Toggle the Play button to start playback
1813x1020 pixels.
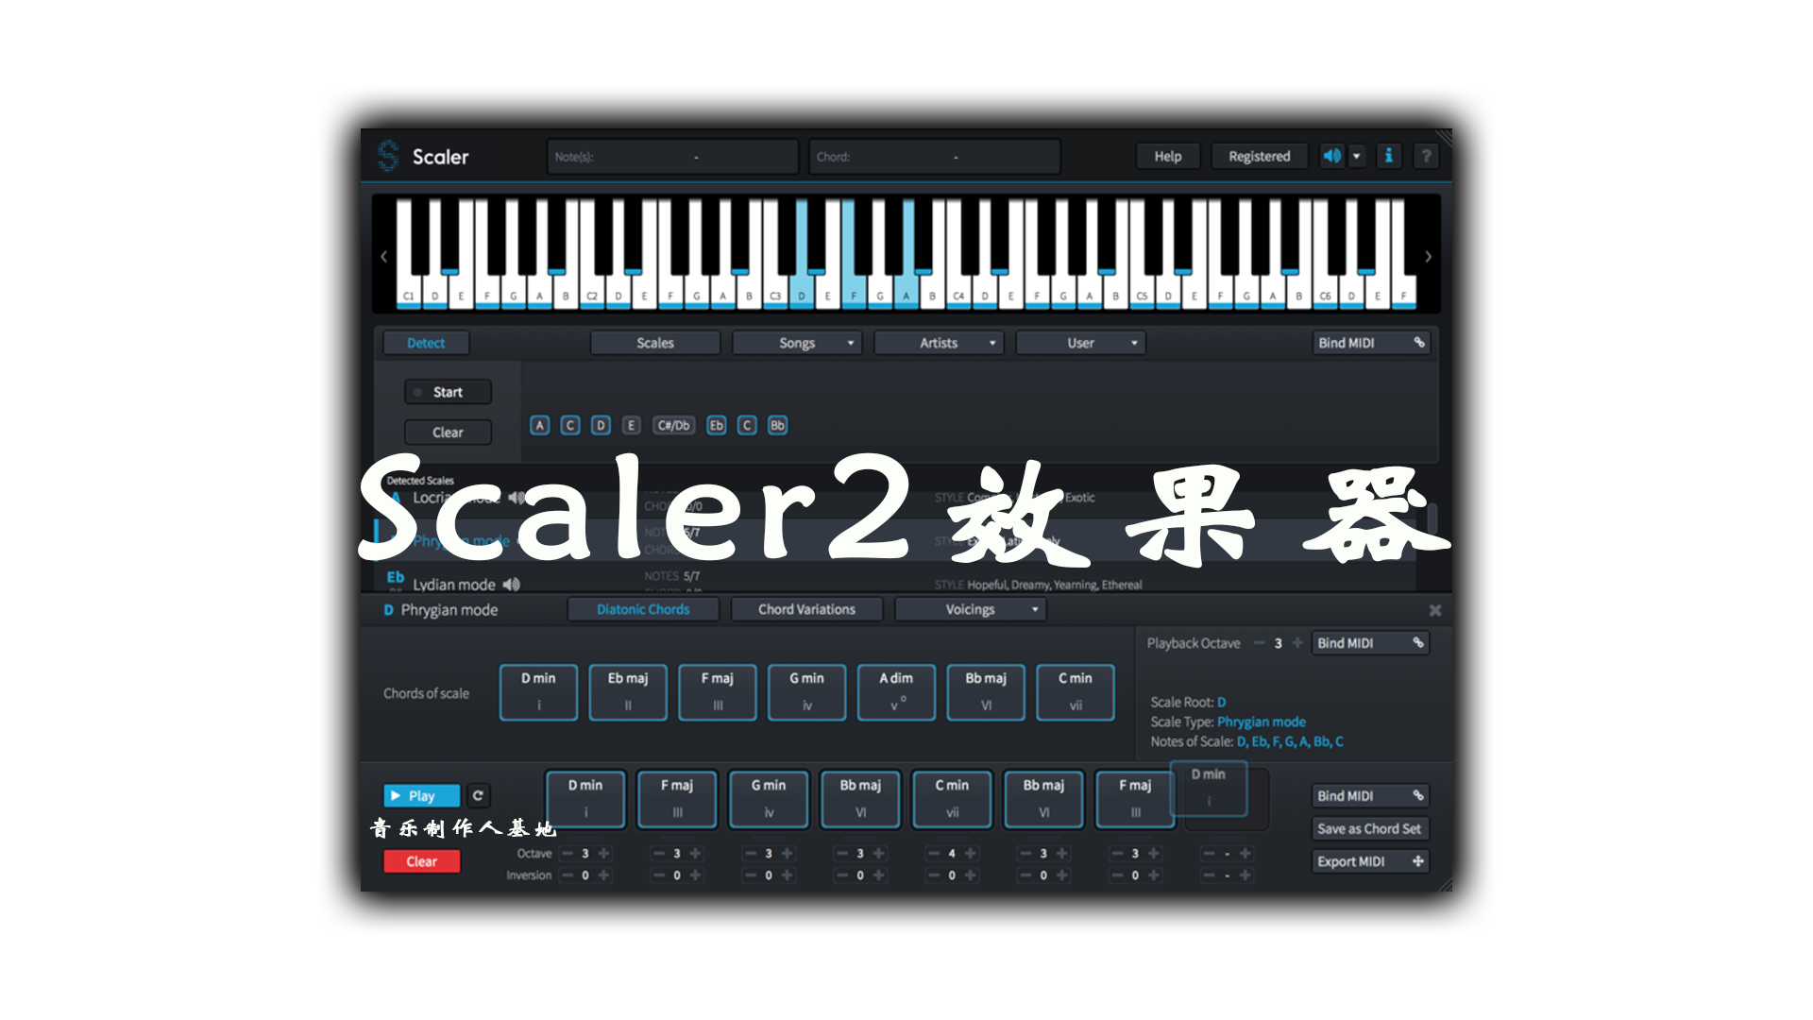419,796
